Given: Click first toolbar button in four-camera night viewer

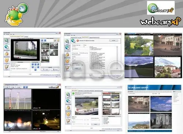Looking at the screenshot, I should click(7, 87).
